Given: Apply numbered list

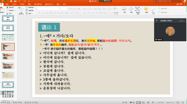Looking at the screenshot, I should pyautogui.click(x=90, y=9).
